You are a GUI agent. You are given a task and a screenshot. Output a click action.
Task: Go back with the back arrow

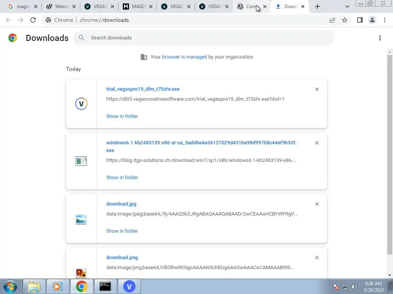pyautogui.click(x=8, y=20)
